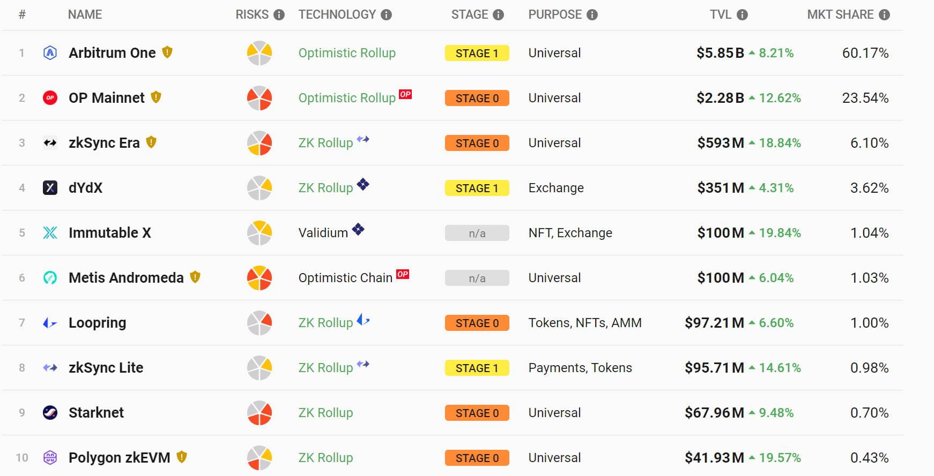Image resolution: width=934 pixels, height=476 pixels.
Task: Click the n/a stage badge for Immutable X
Action: [x=477, y=233]
